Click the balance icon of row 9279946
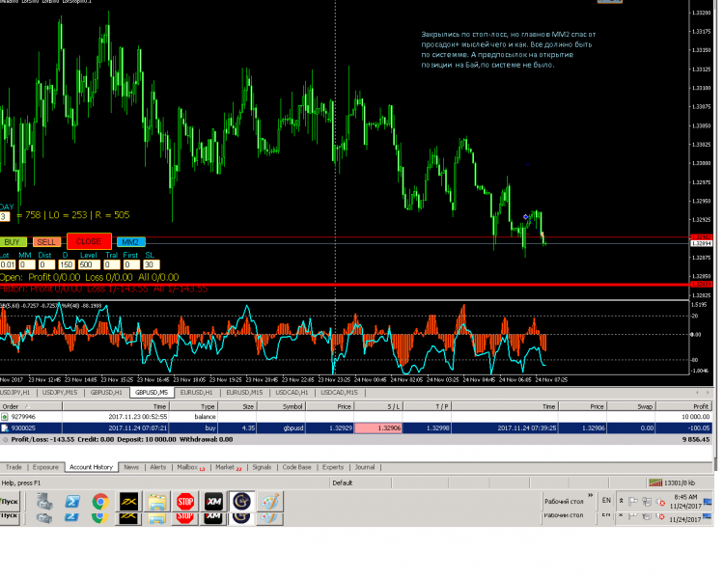The width and height of the screenshot is (724, 579). 5,417
